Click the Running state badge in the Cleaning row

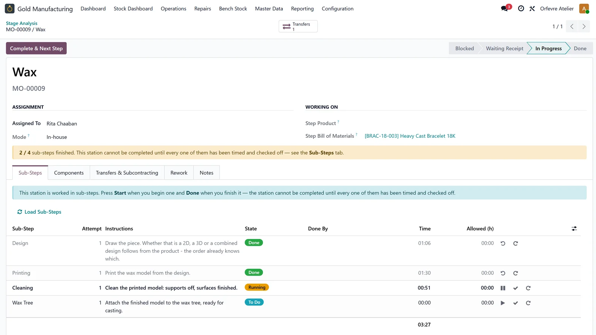(257, 287)
